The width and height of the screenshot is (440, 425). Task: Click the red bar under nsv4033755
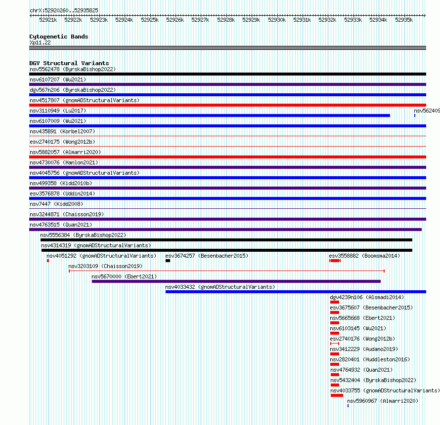pyautogui.click(x=337, y=395)
